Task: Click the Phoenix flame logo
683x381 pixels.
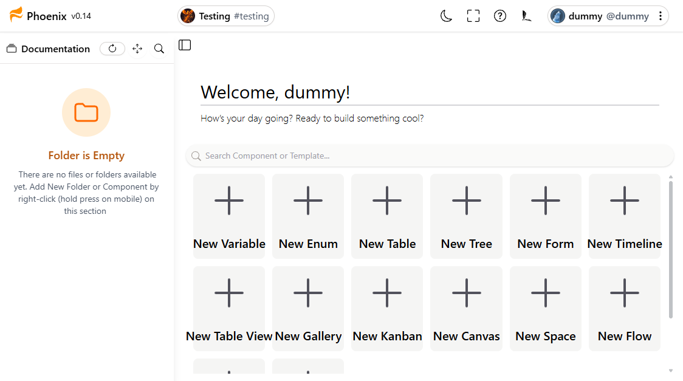Action: (x=16, y=15)
